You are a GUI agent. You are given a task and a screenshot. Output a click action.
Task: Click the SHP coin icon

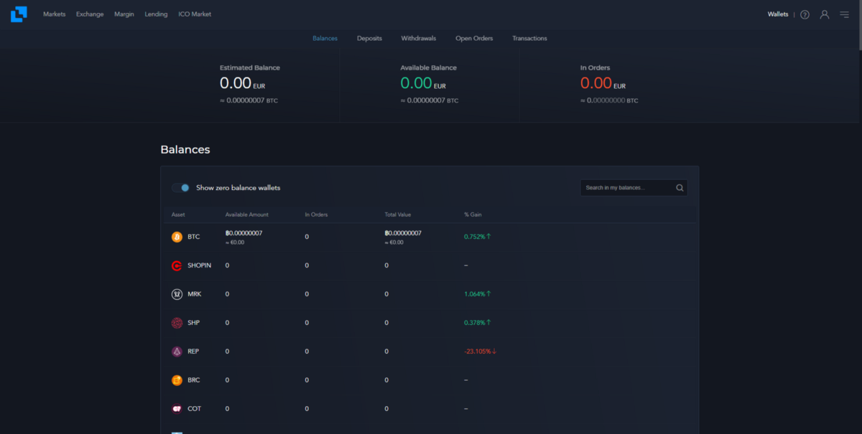tap(177, 323)
